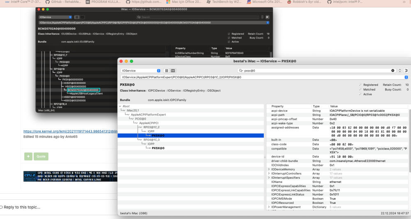This screenshot has width=411, height=219.
Task: Select iMac20,1 tree item
Action: tap(133, 111)
